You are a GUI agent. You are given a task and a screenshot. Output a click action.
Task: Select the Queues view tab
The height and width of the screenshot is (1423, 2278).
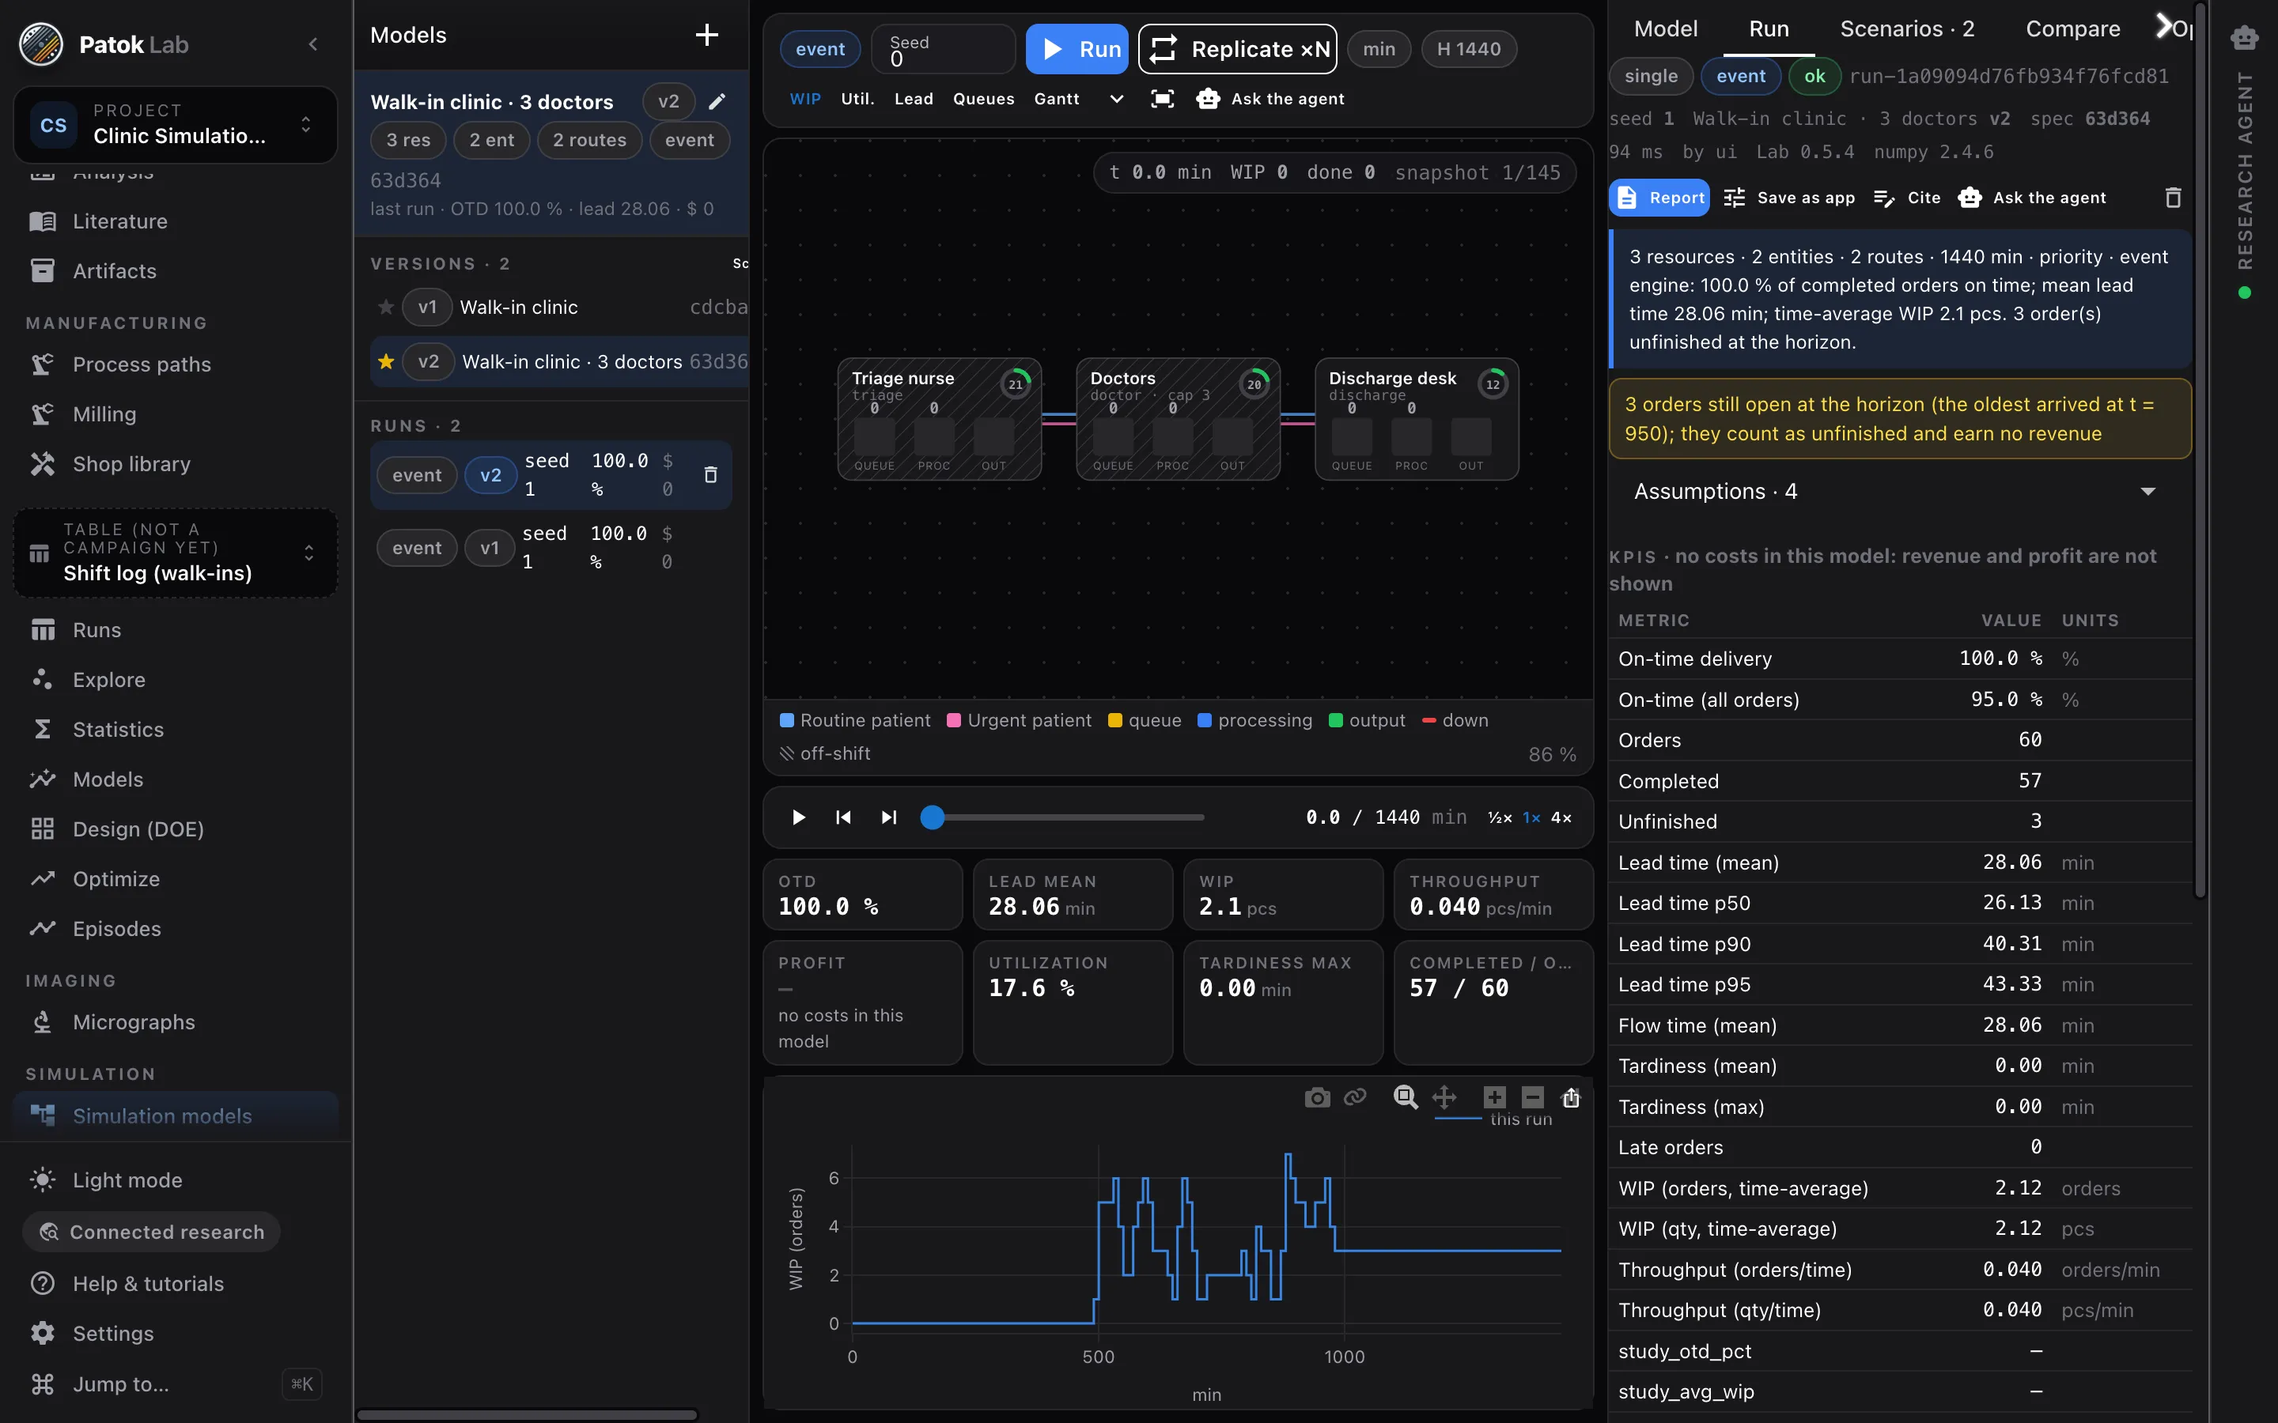click(982, 99)
